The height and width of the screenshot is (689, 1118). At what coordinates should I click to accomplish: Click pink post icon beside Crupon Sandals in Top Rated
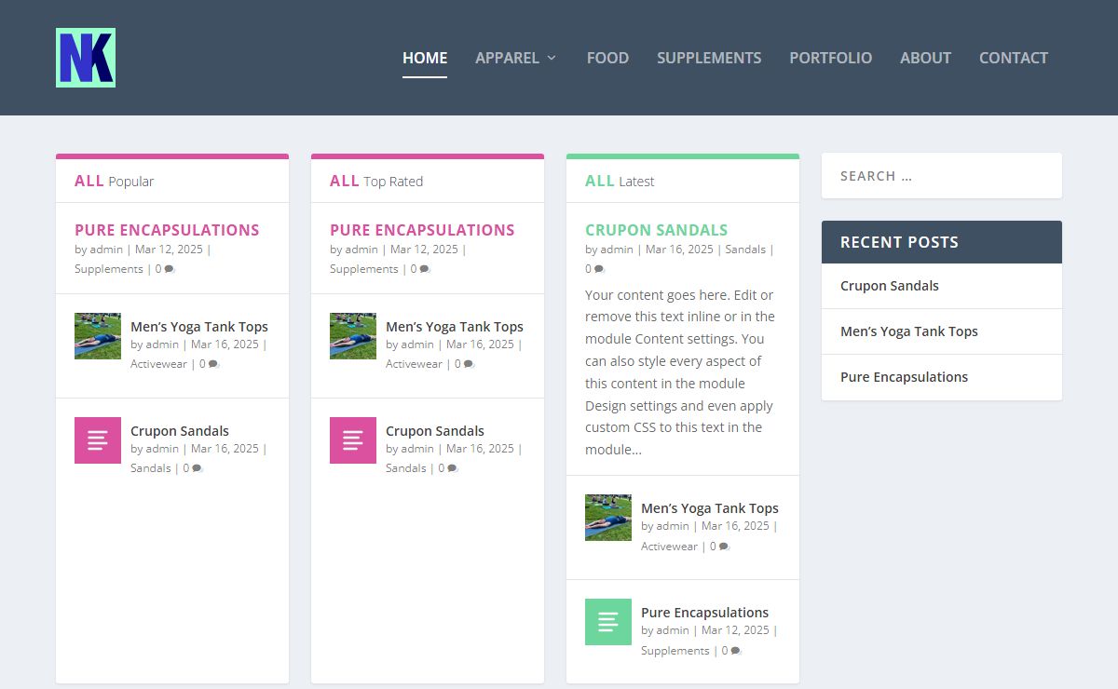click(353, 440)
